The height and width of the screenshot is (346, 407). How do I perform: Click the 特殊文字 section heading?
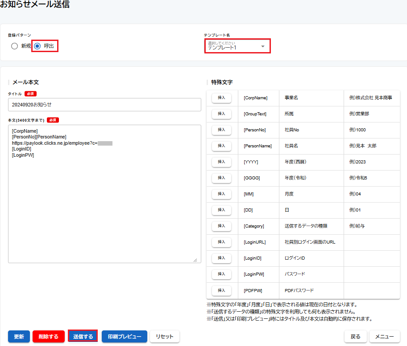point(222,82)
